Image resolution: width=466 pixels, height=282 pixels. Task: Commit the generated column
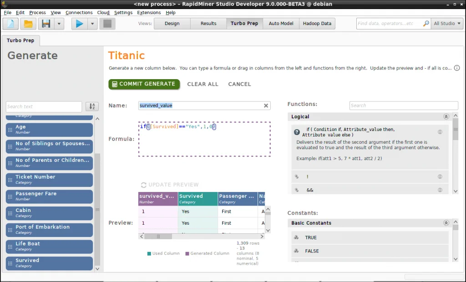point(144,84)
